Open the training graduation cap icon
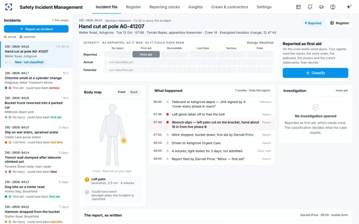Viewport: 359px width, 224px height. point(321,7)
